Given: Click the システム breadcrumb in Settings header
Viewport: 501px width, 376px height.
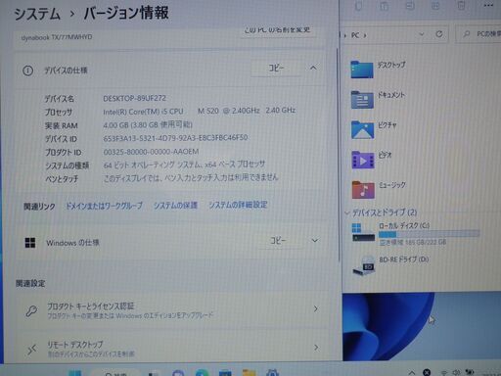Looking at the screenshot, I should 37,14.
